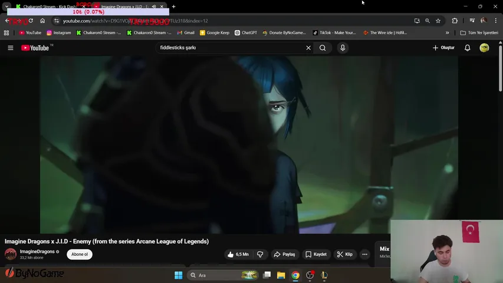503x283 pixels.
Task: Run search with magnifier button
Action: [323, 48]
